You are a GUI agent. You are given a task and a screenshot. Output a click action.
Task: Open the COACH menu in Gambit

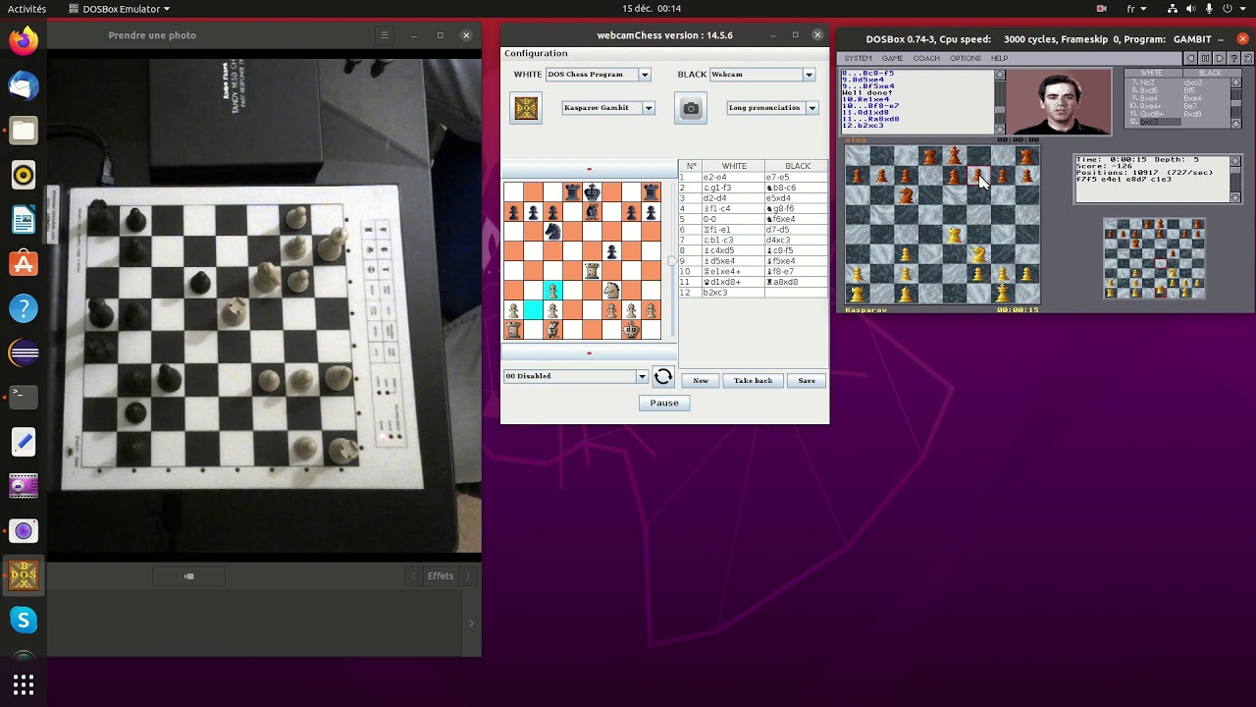point(926,58)
